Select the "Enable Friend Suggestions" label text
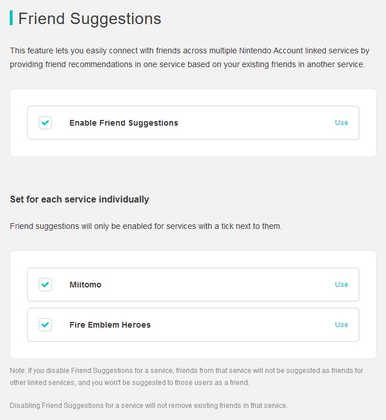Viewport: 386px width, 420px height. pos(123,123)
